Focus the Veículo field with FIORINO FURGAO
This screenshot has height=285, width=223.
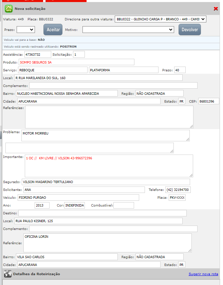pos(78,197)
